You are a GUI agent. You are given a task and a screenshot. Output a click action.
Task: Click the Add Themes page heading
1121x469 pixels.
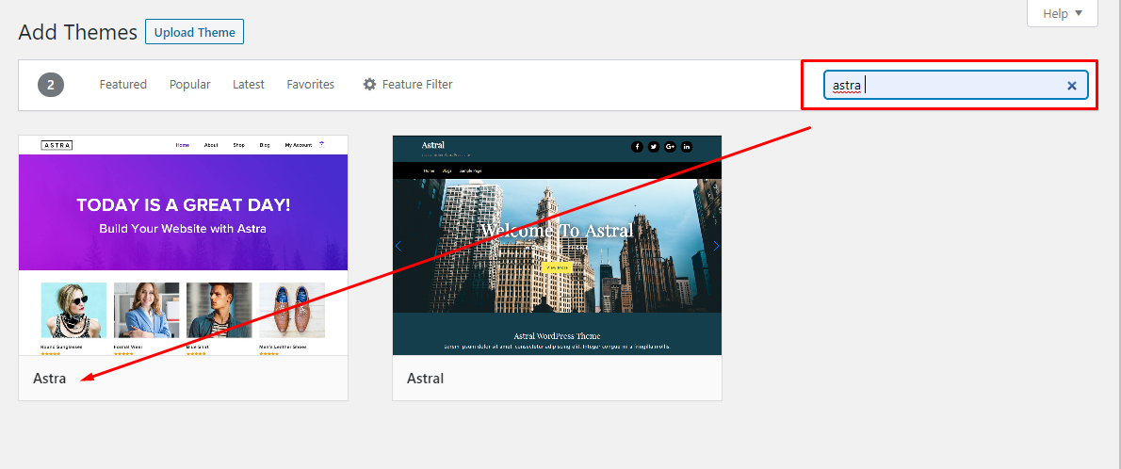[77, 32]
